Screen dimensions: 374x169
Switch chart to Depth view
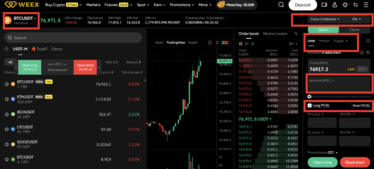click(x=193, y=42)
